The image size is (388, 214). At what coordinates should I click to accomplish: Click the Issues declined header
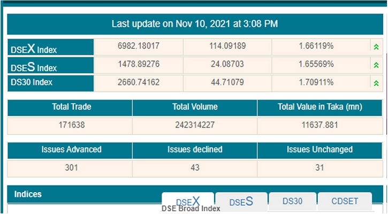coord(195,150)
